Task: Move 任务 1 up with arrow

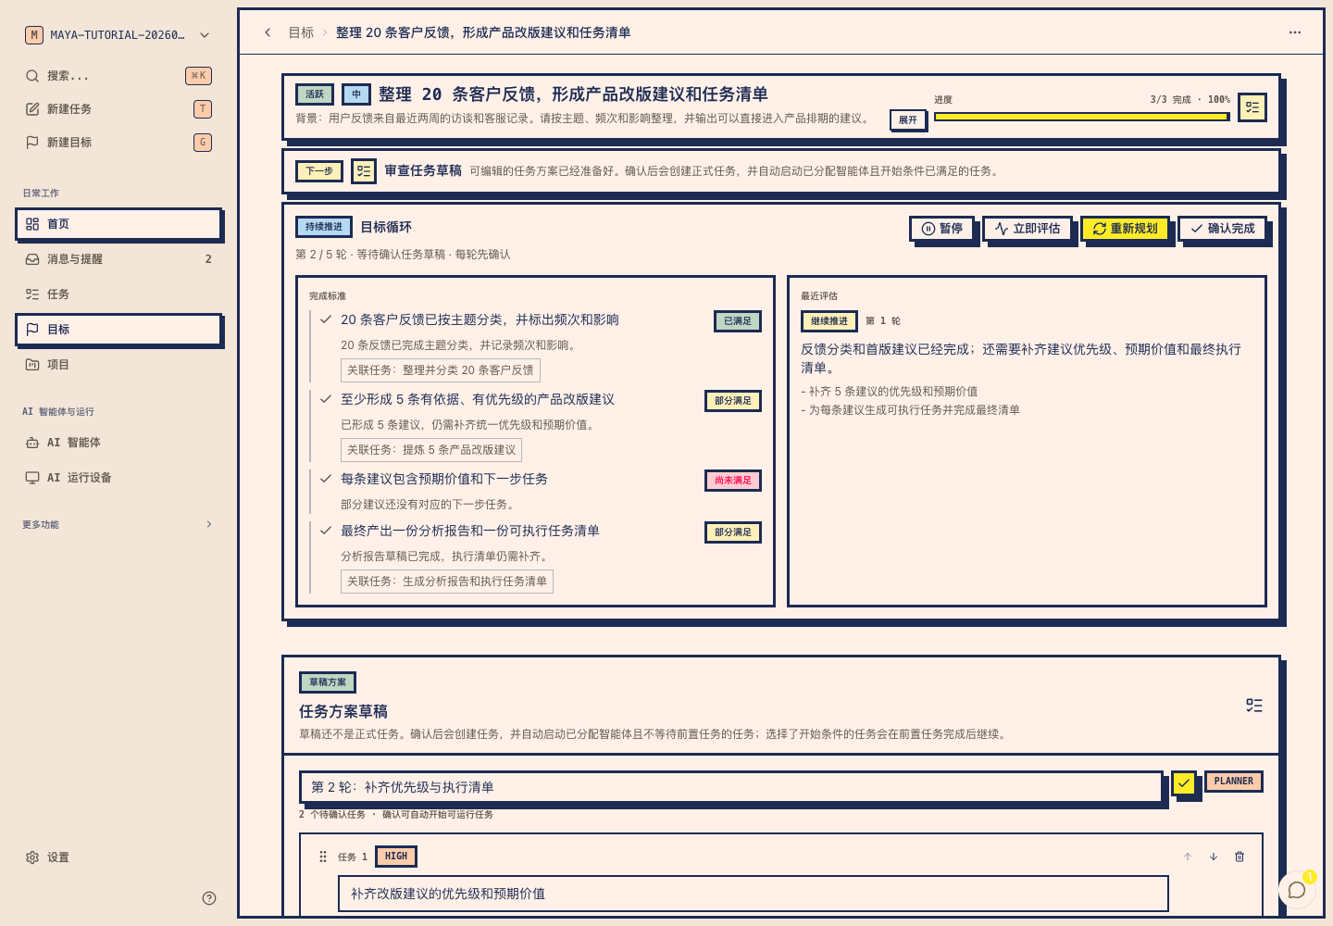Action: [1188, 857]
